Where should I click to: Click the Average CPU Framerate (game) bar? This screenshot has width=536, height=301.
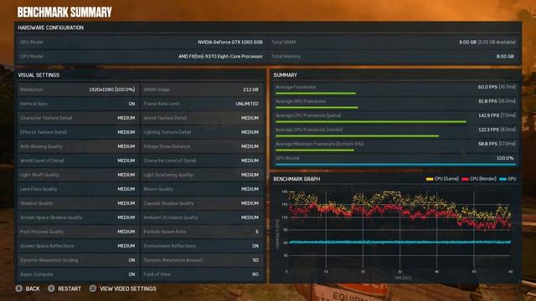coord(371,122)
